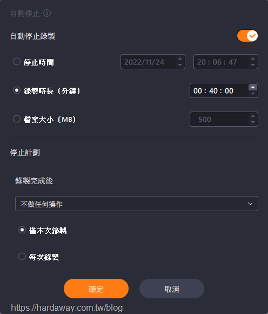268x314 pixels.
Task: Decrease recording duration with down arrow
Action: (253, 94)
